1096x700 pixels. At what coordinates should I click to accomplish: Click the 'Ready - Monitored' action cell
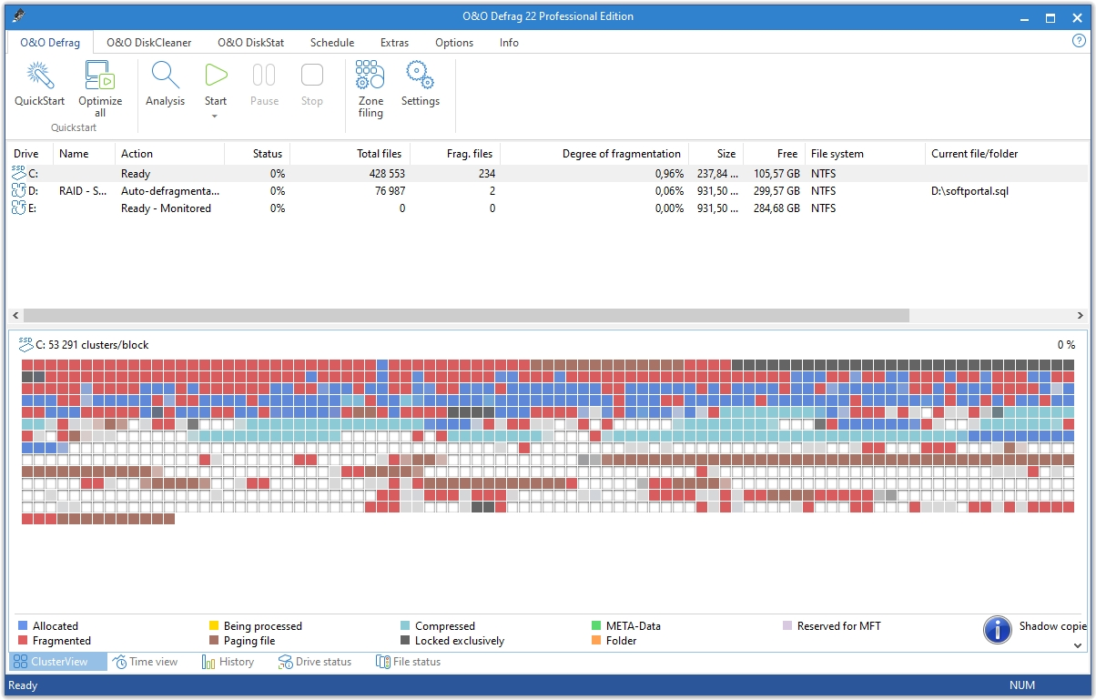[166, 208]
